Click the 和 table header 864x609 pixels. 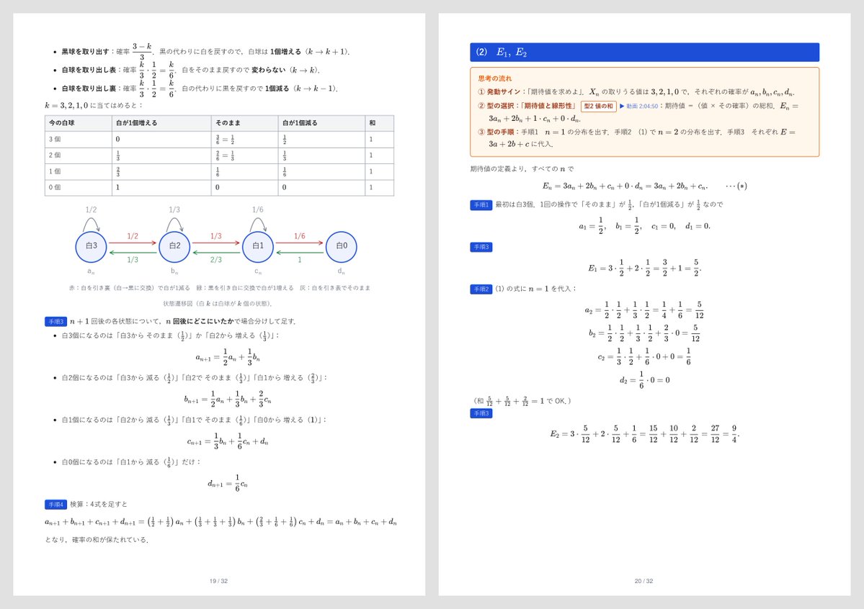point(373,123)
